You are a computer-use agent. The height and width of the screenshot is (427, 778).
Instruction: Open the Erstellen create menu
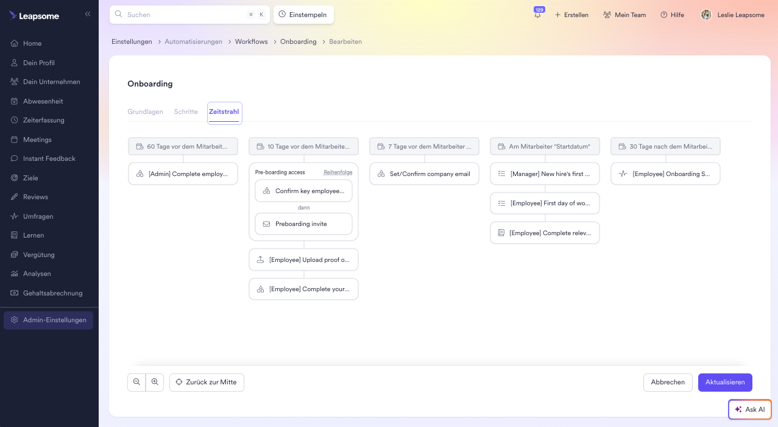coord(571,15)
